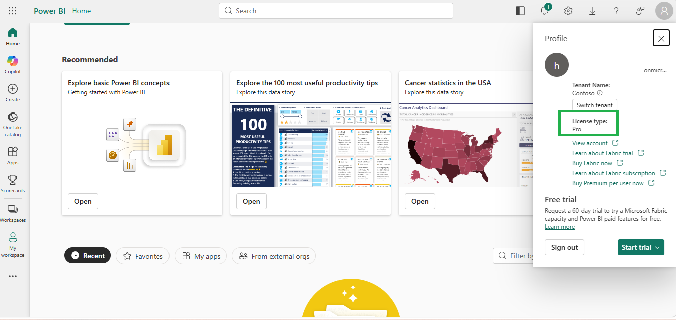Open Apps in the sidebar
676x320 pixels.
(13, 156)
